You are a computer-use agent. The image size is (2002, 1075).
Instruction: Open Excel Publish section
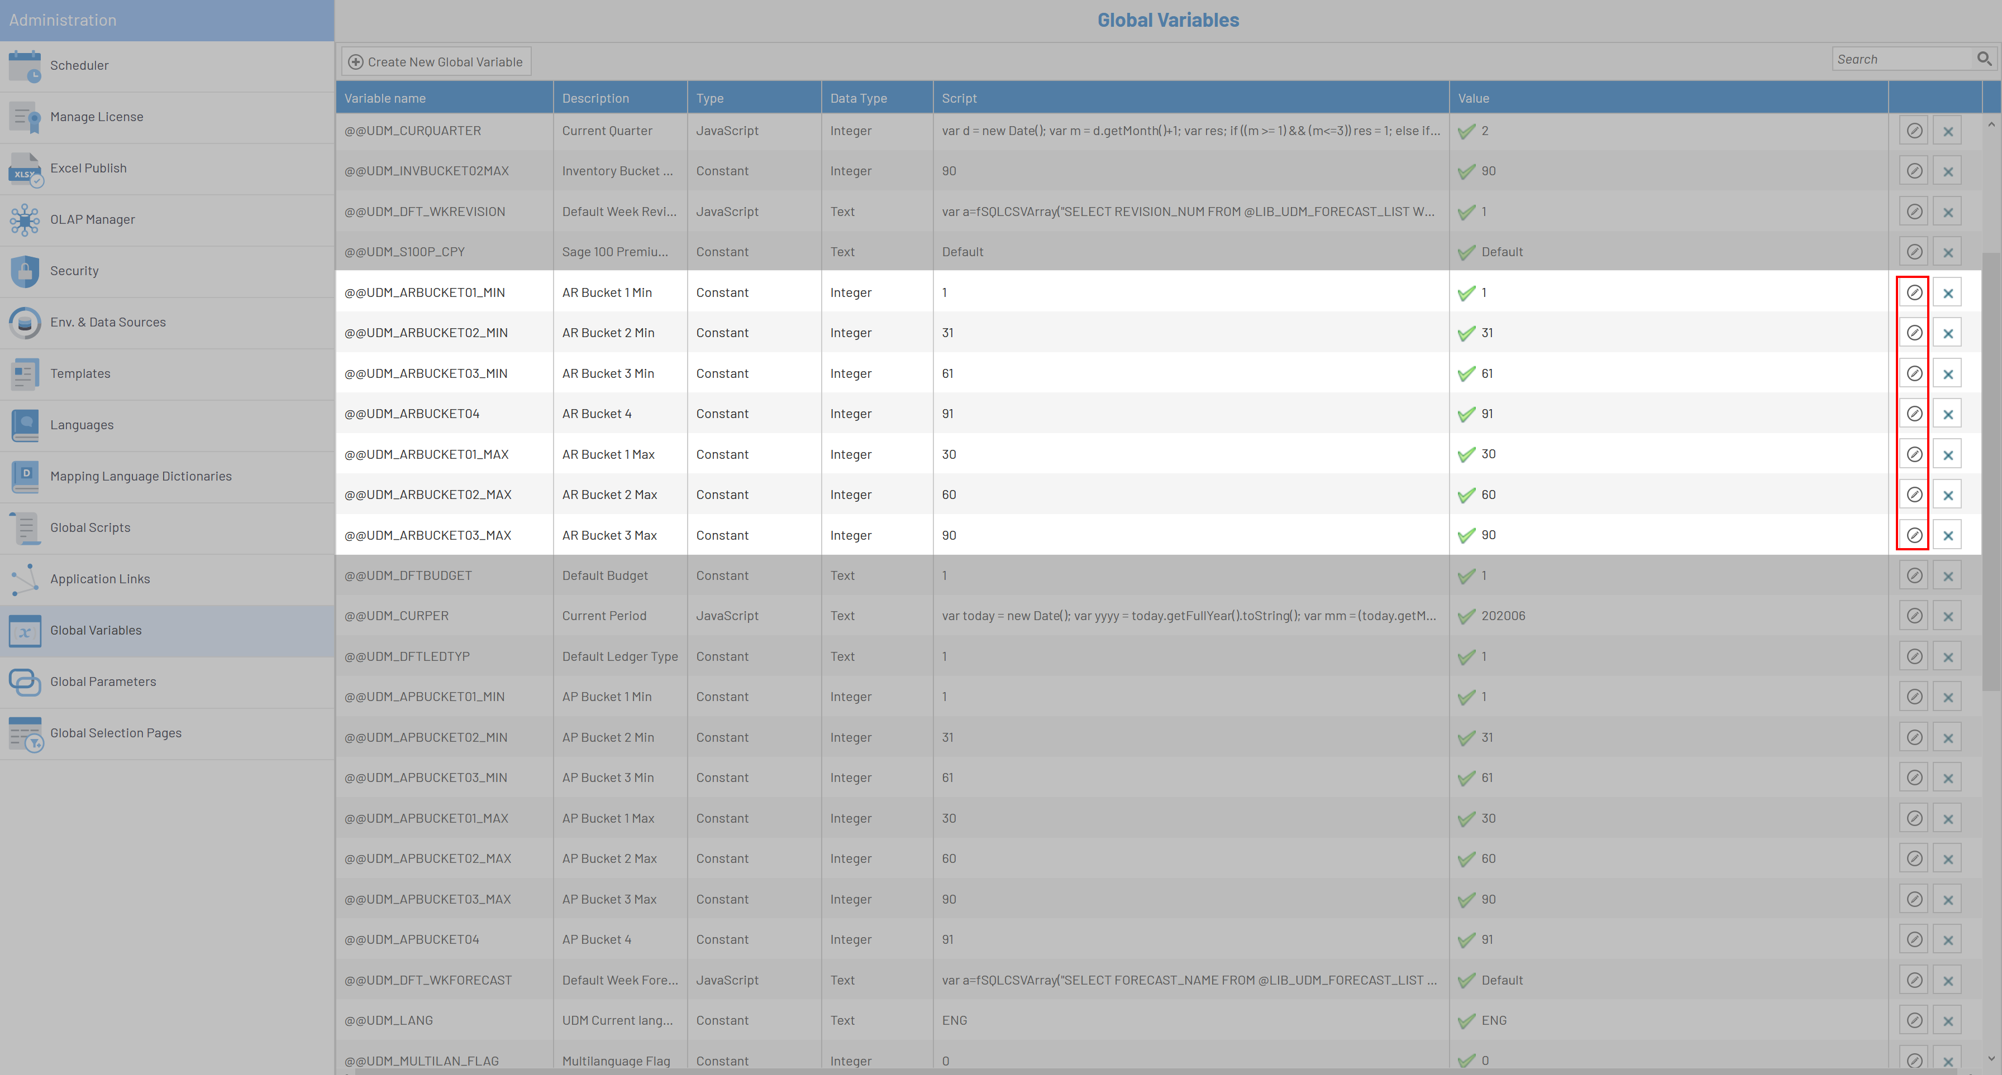coord(88,168)
